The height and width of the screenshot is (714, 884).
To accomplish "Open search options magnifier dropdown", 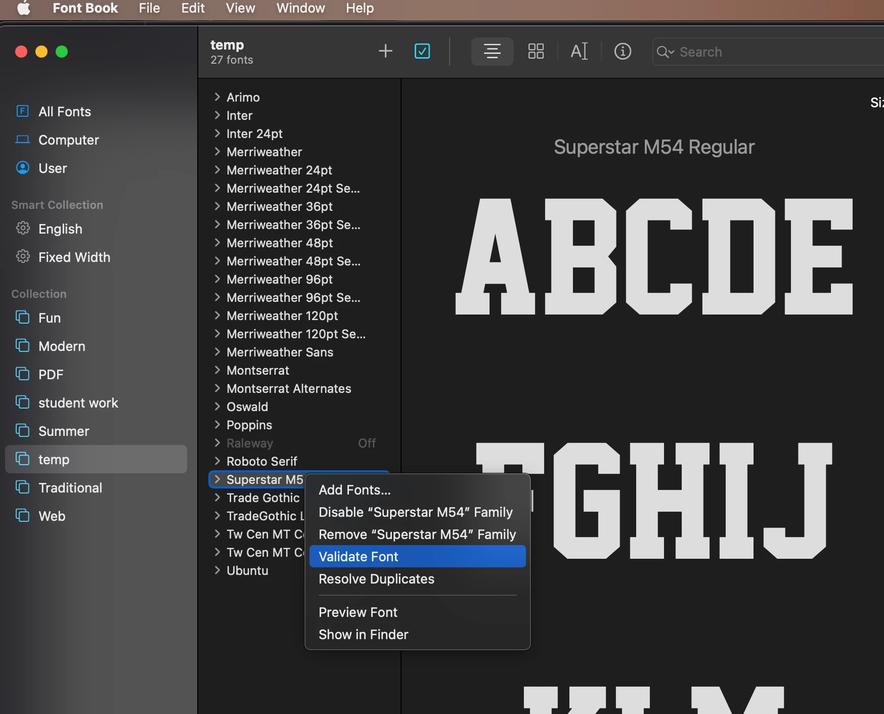I will [666, 52].
